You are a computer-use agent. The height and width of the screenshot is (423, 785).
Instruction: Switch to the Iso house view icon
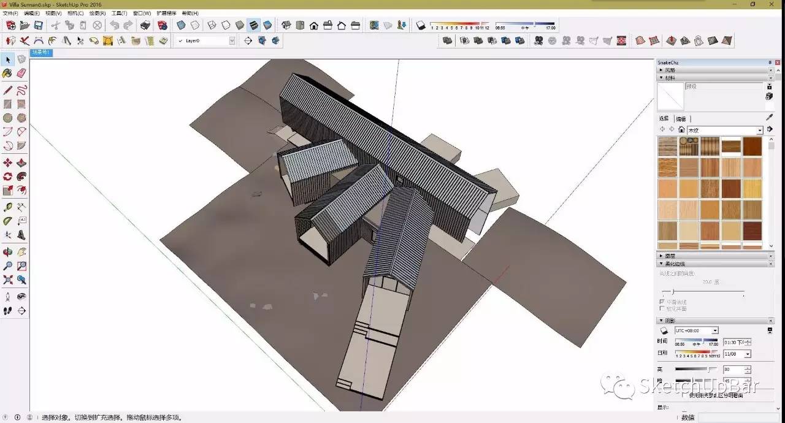286,26
